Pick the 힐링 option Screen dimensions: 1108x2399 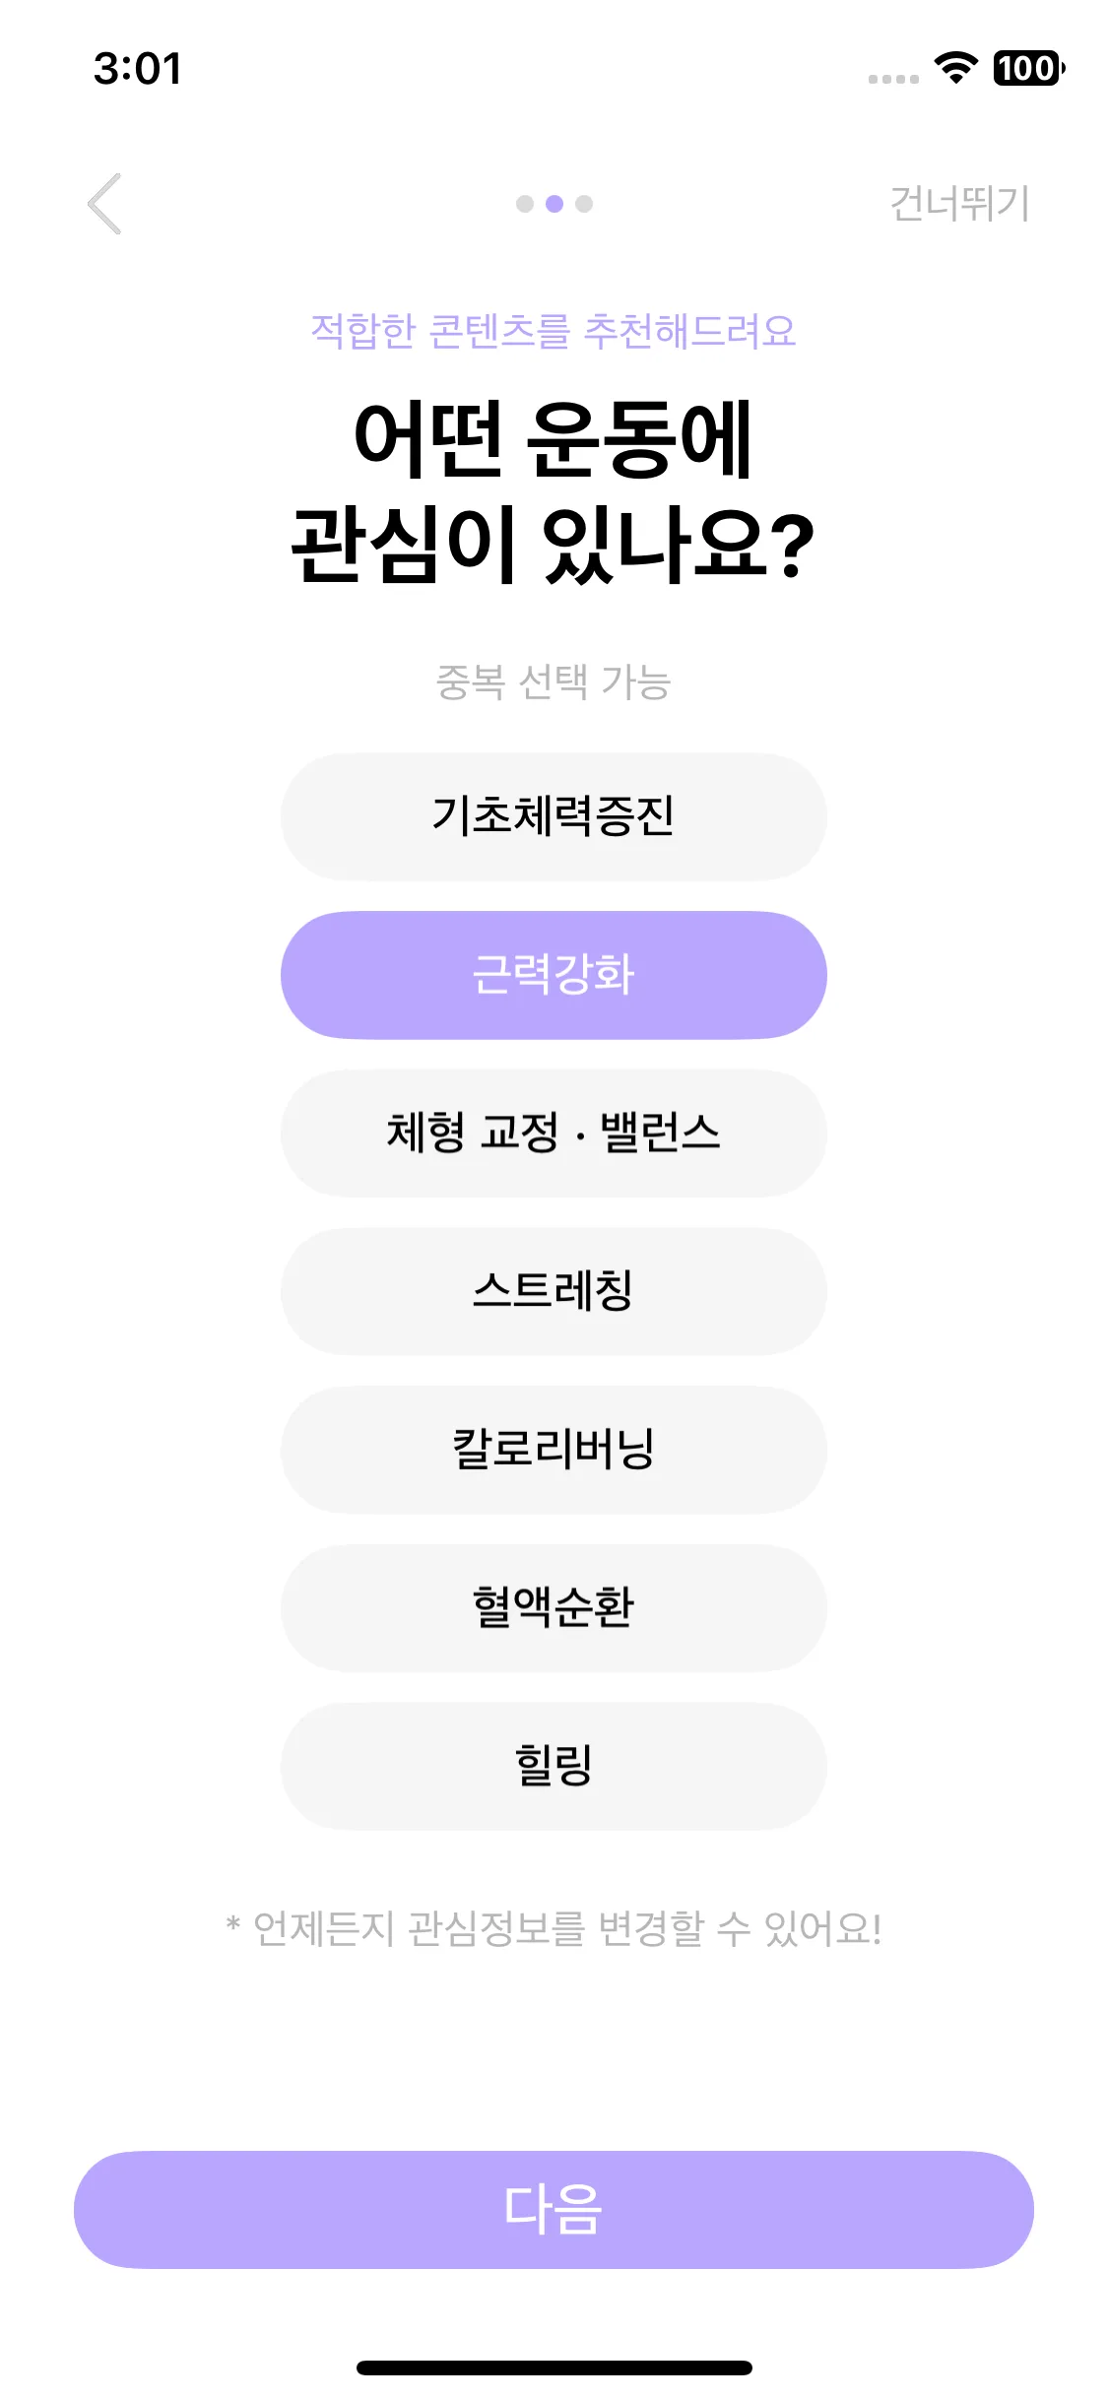click(x=554, y=1766)
